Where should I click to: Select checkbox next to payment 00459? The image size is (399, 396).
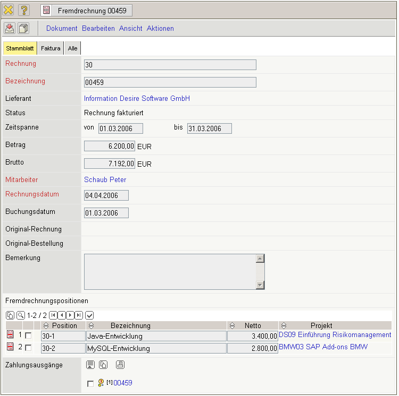tap(90, 383)
